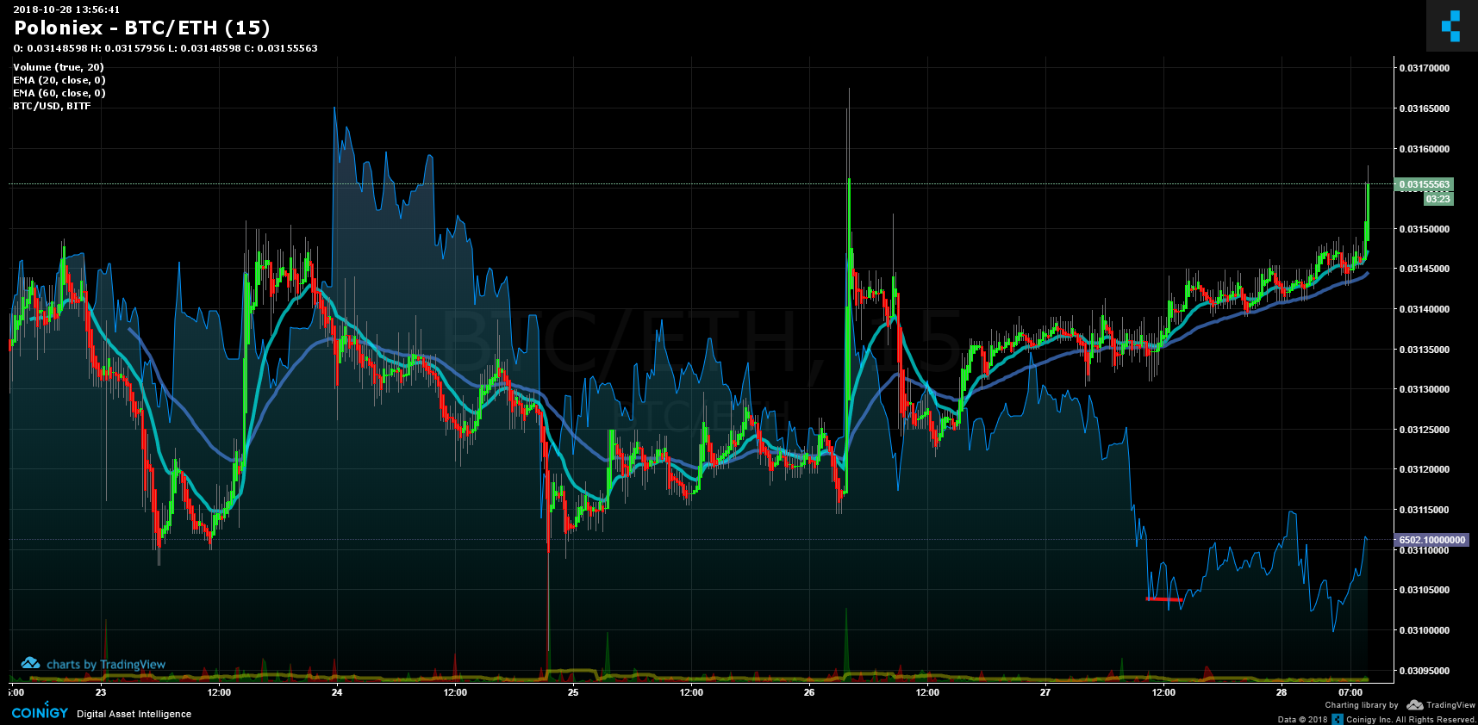Click the BTC/USD price label 6502.10000000
This screenshot has height=725, width=1478.
coord(1431,540)
